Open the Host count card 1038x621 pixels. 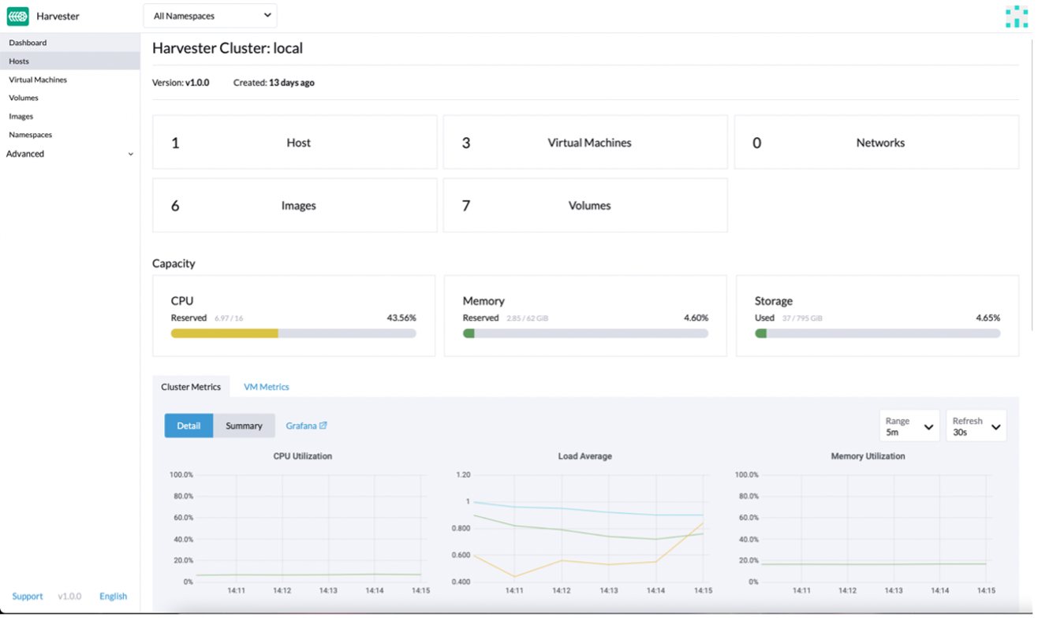coord(294,143)
